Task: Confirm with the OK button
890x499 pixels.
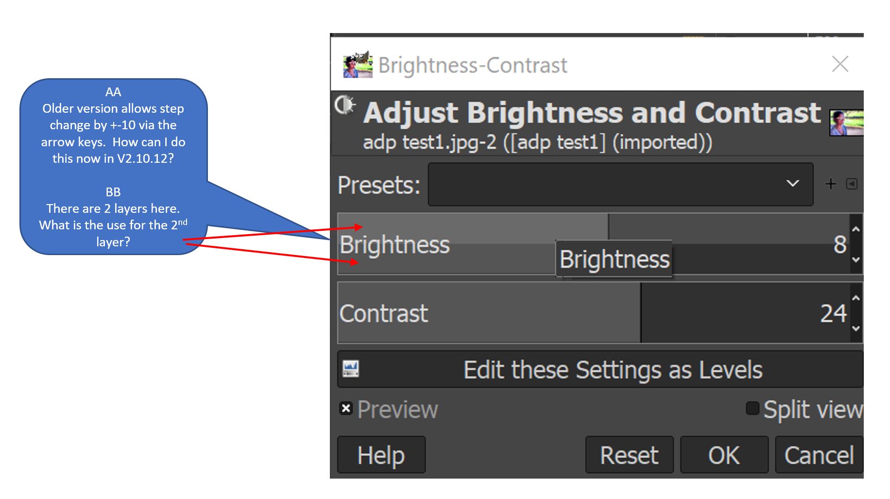Action: pyautogui.click(x=724, y=455)
